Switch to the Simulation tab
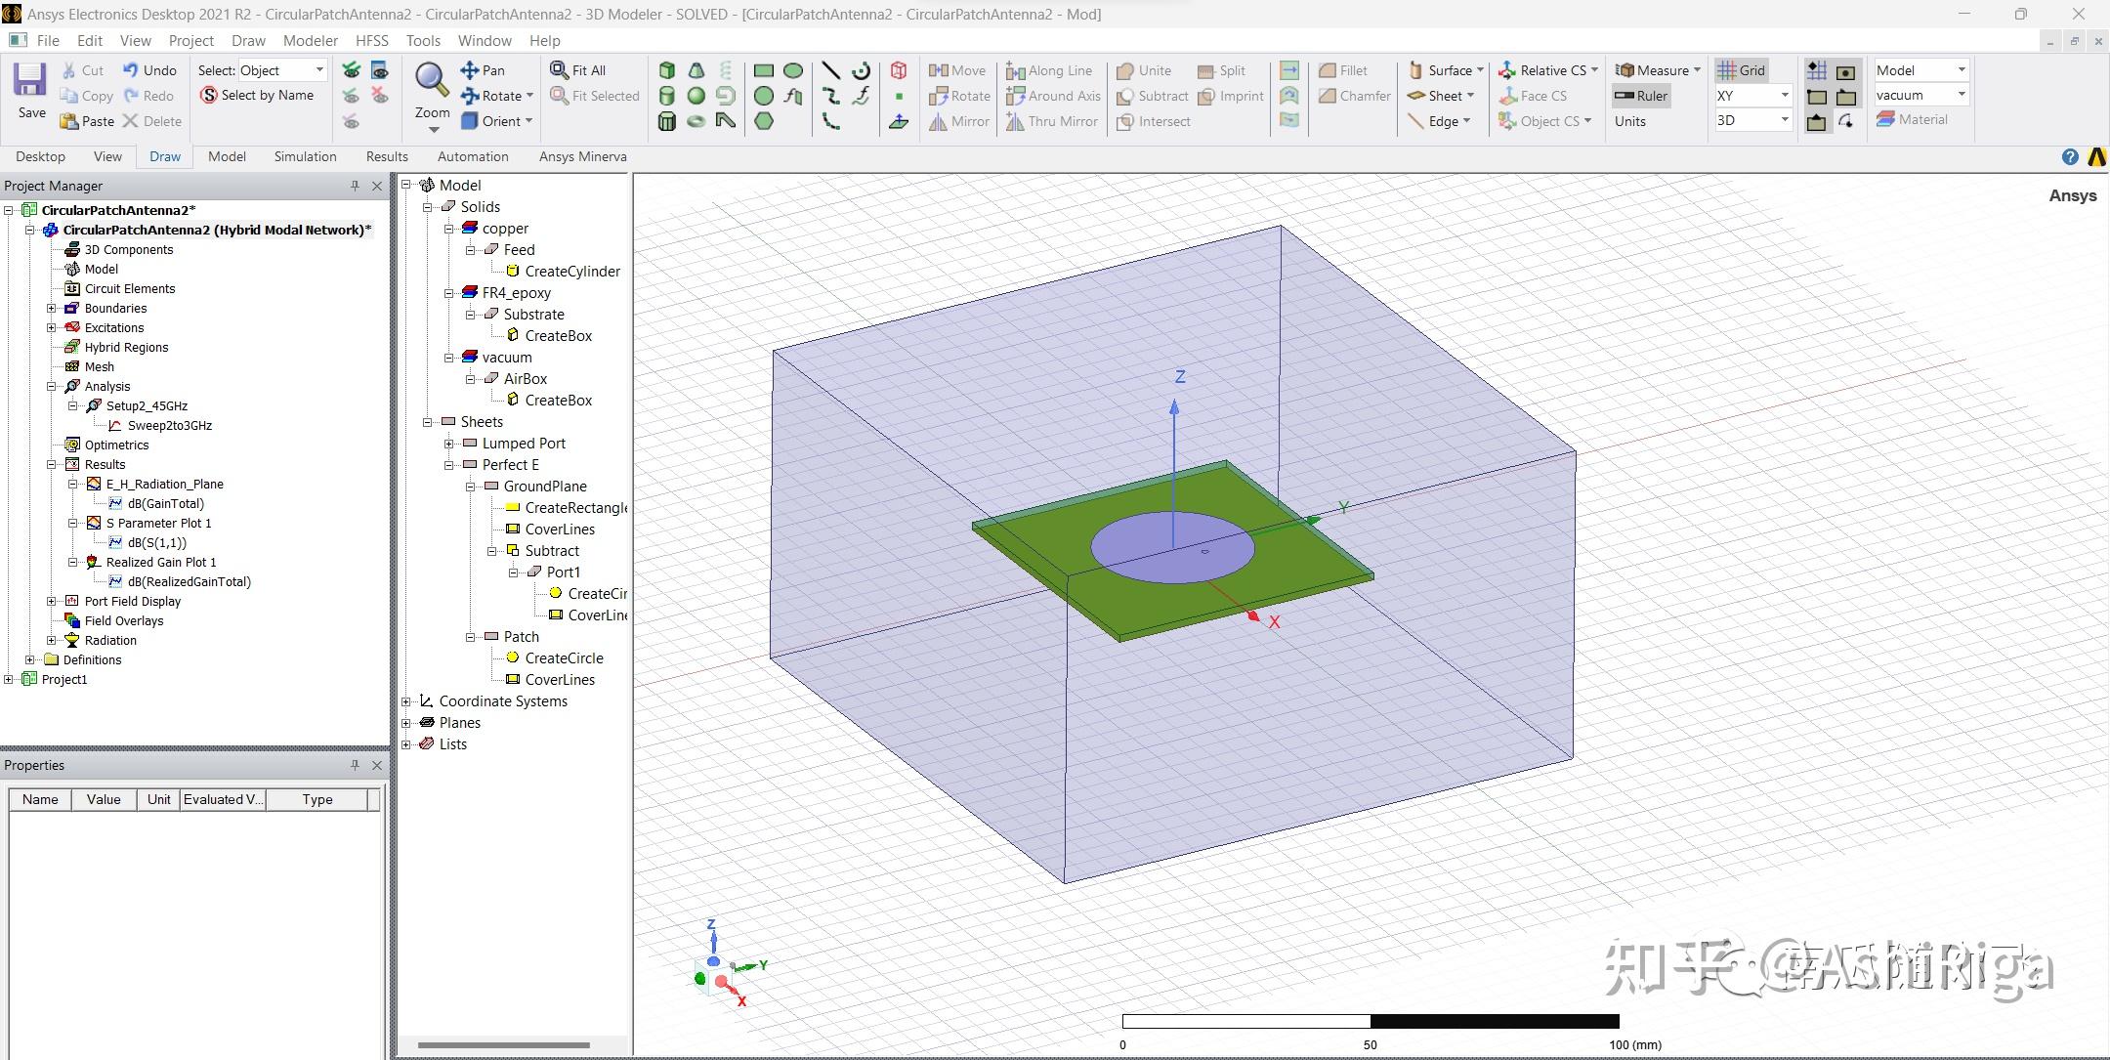This screenshot has height=1060, width=2110. click(x=305, y=156)
